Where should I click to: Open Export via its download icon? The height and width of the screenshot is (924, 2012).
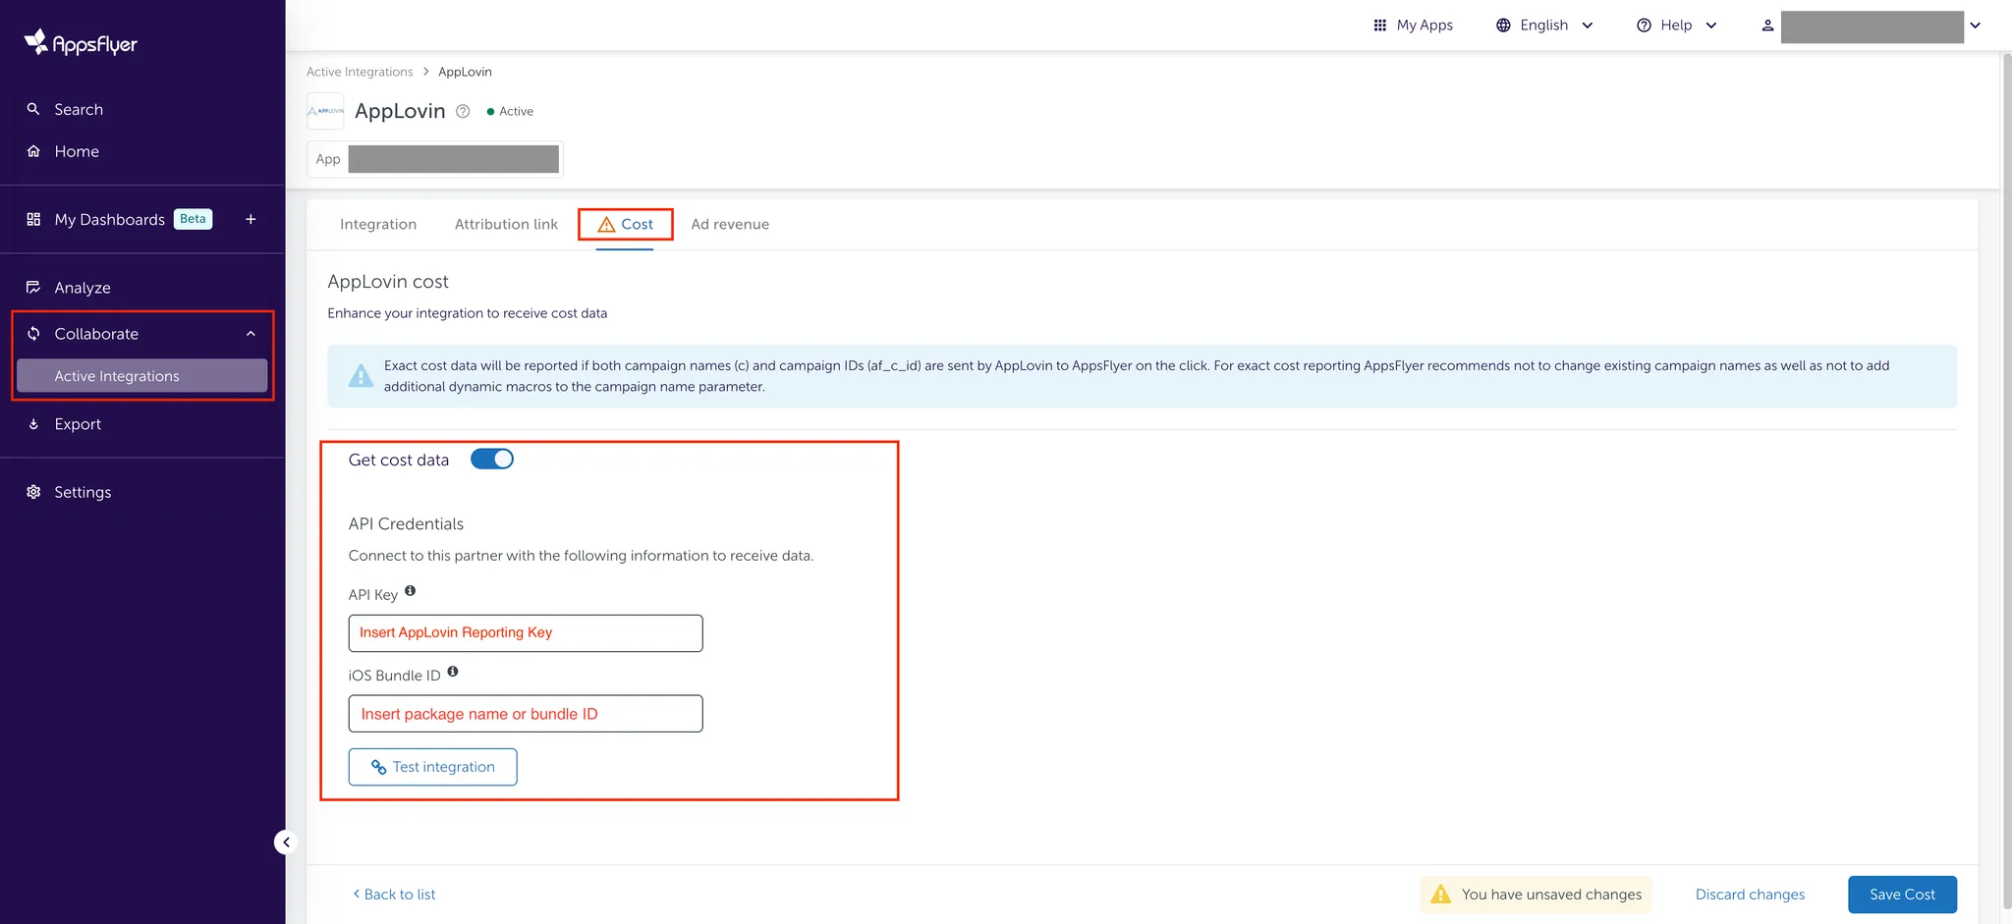point(32,423)
